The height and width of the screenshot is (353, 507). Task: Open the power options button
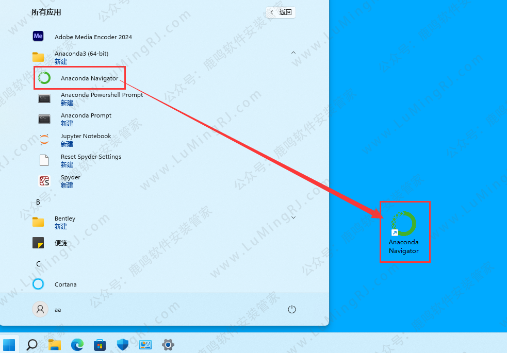point(291,309)
